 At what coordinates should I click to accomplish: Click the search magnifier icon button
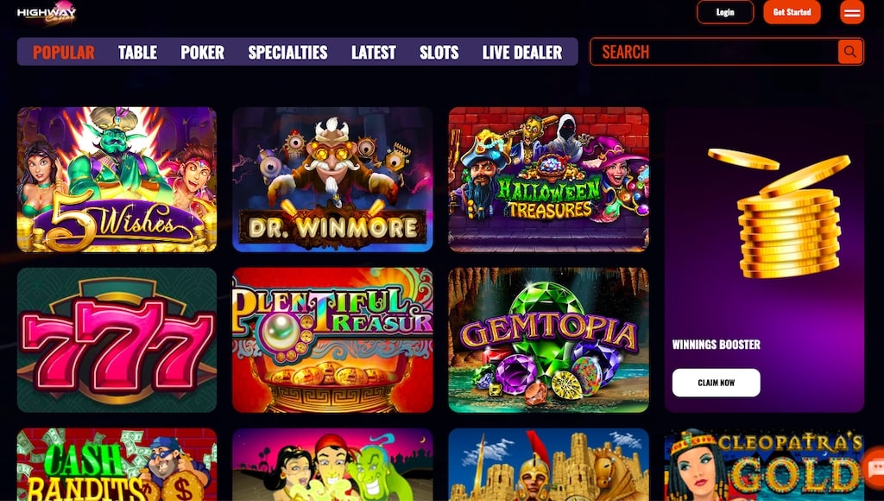point(849,52)
